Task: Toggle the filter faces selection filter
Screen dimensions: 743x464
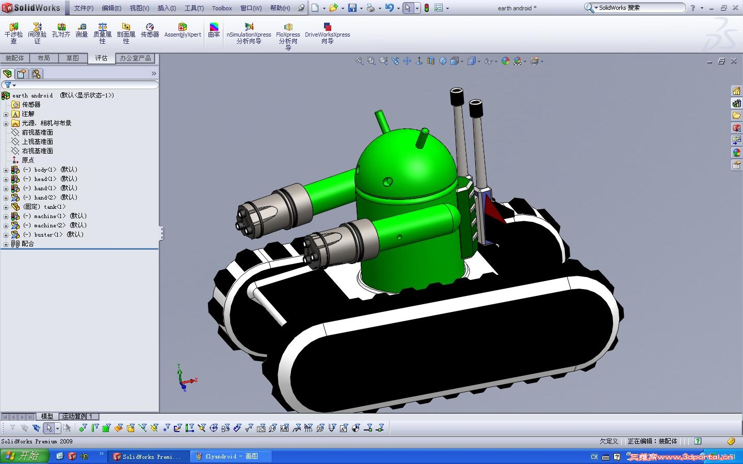Action: [x=107, y=428]
